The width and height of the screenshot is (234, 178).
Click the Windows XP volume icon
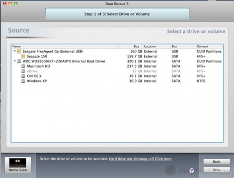pyautogui.click(x=23, y=81)
